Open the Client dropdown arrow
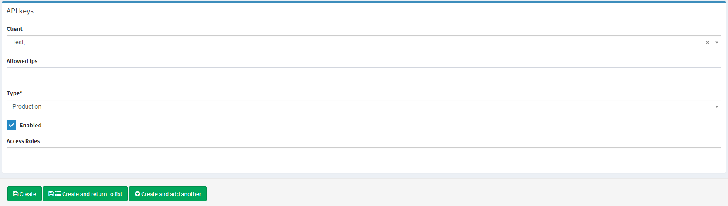 coord(716,43)
